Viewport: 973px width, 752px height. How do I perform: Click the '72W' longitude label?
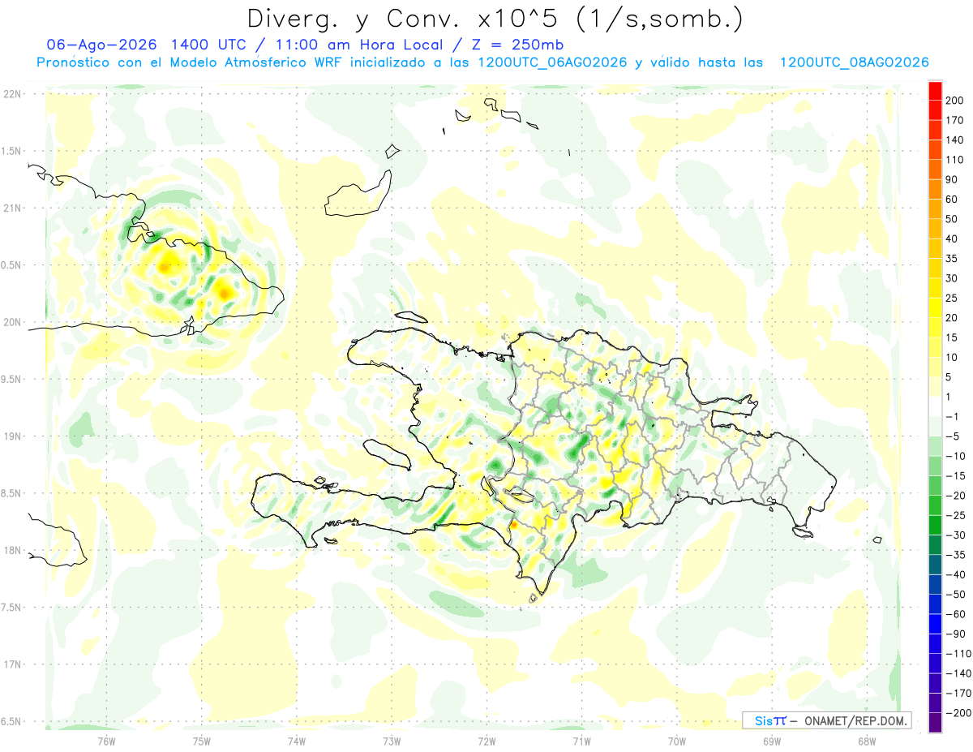pyautogui.click(x=486, y=741)
